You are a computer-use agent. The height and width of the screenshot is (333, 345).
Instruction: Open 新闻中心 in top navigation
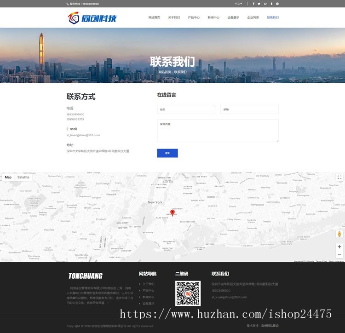click(x=213, y=17)
